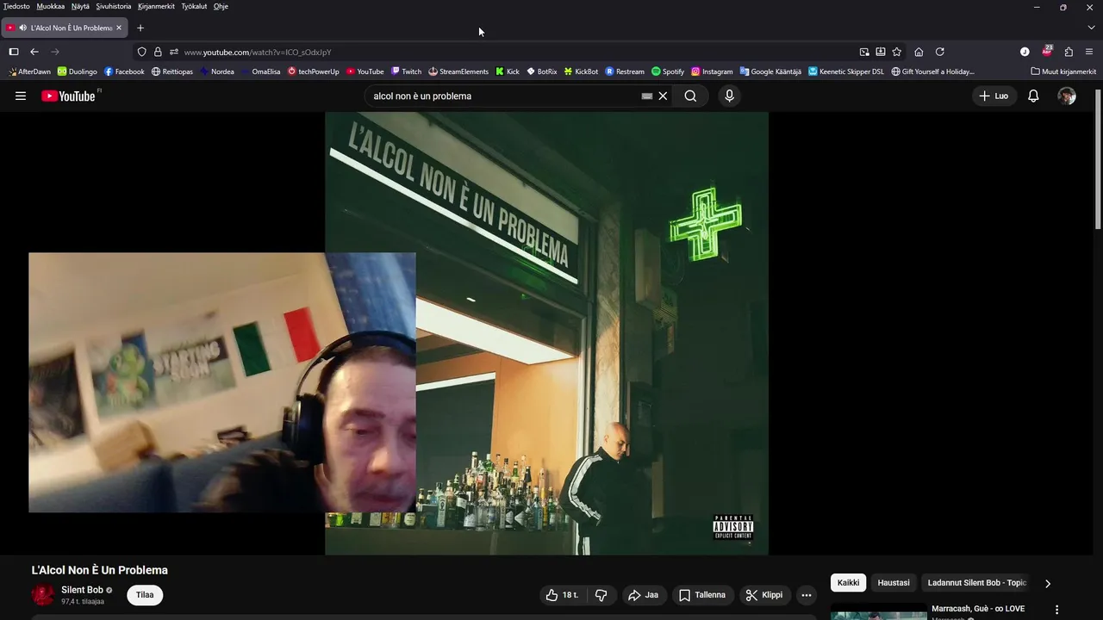Open Nordea bookmark

pyautogui.click(x=217, y=71)
